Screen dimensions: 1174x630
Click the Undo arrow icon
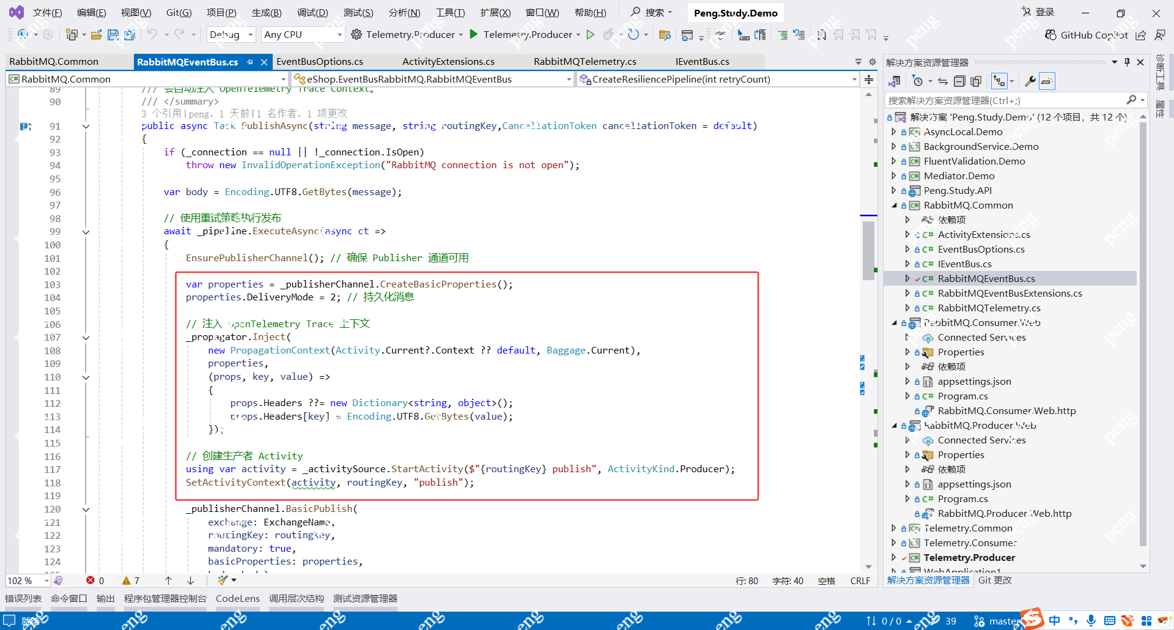coord(152,34)
